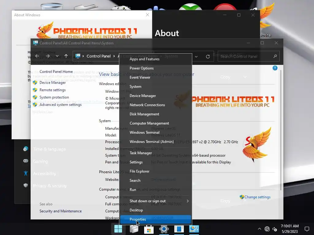
Task: Go up one level in Control Panel
Action: click(66, 56)
